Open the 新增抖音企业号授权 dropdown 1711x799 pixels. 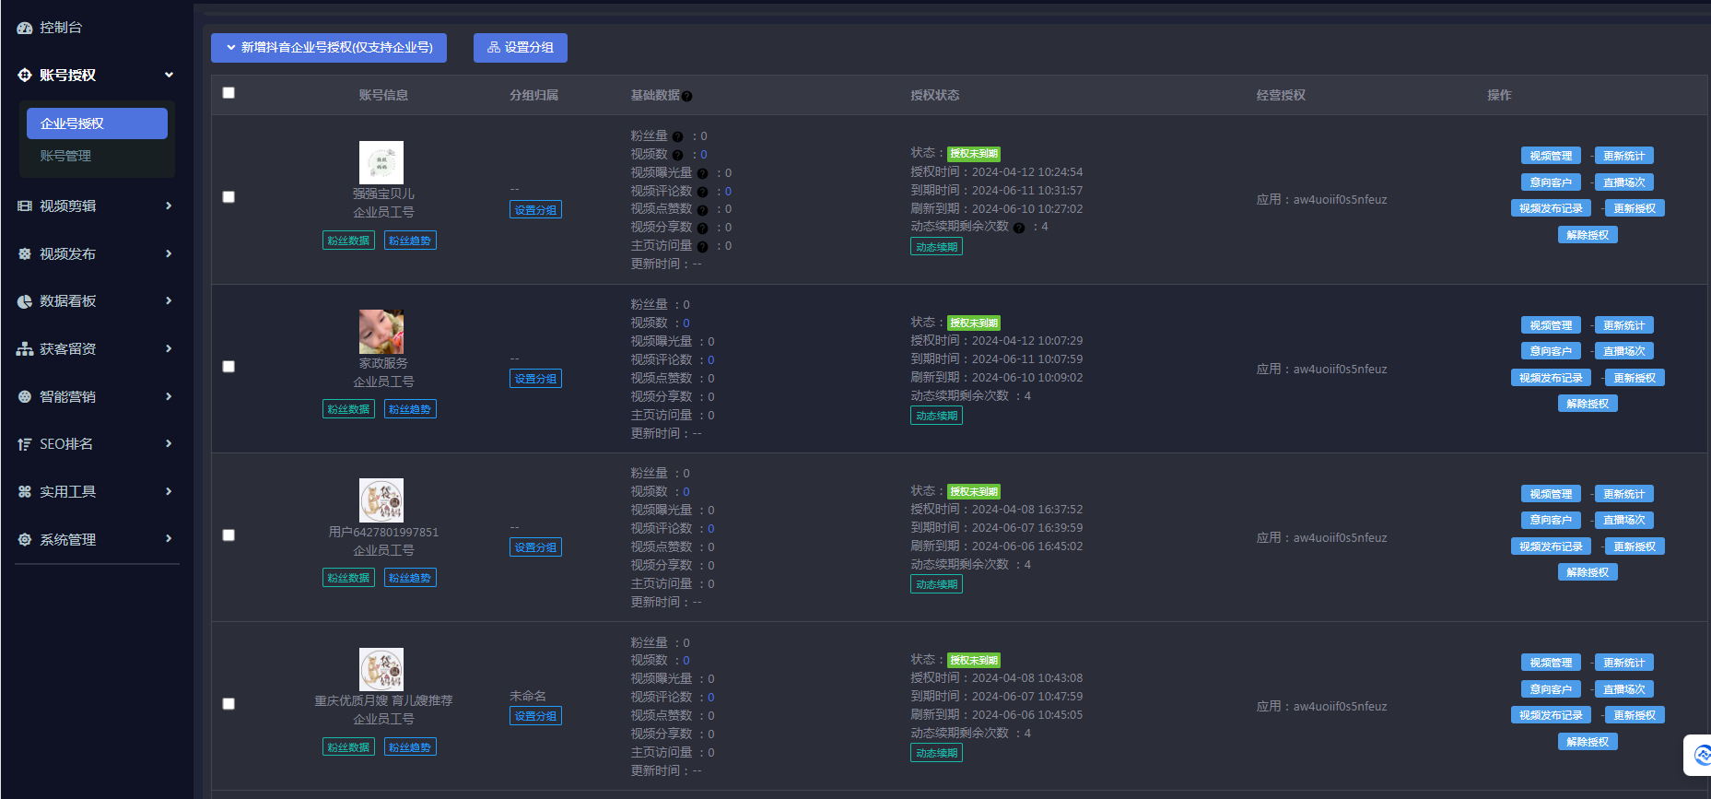(x=329, y=48)
